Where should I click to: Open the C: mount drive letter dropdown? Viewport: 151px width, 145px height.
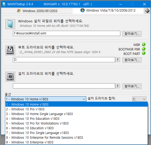pyautogui.click(x=139, y=99)
